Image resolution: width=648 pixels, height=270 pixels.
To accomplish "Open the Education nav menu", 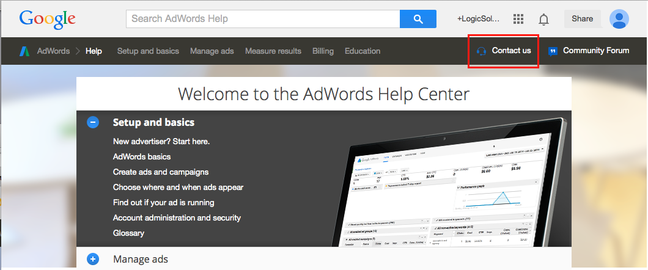I will tap(363, 51).
